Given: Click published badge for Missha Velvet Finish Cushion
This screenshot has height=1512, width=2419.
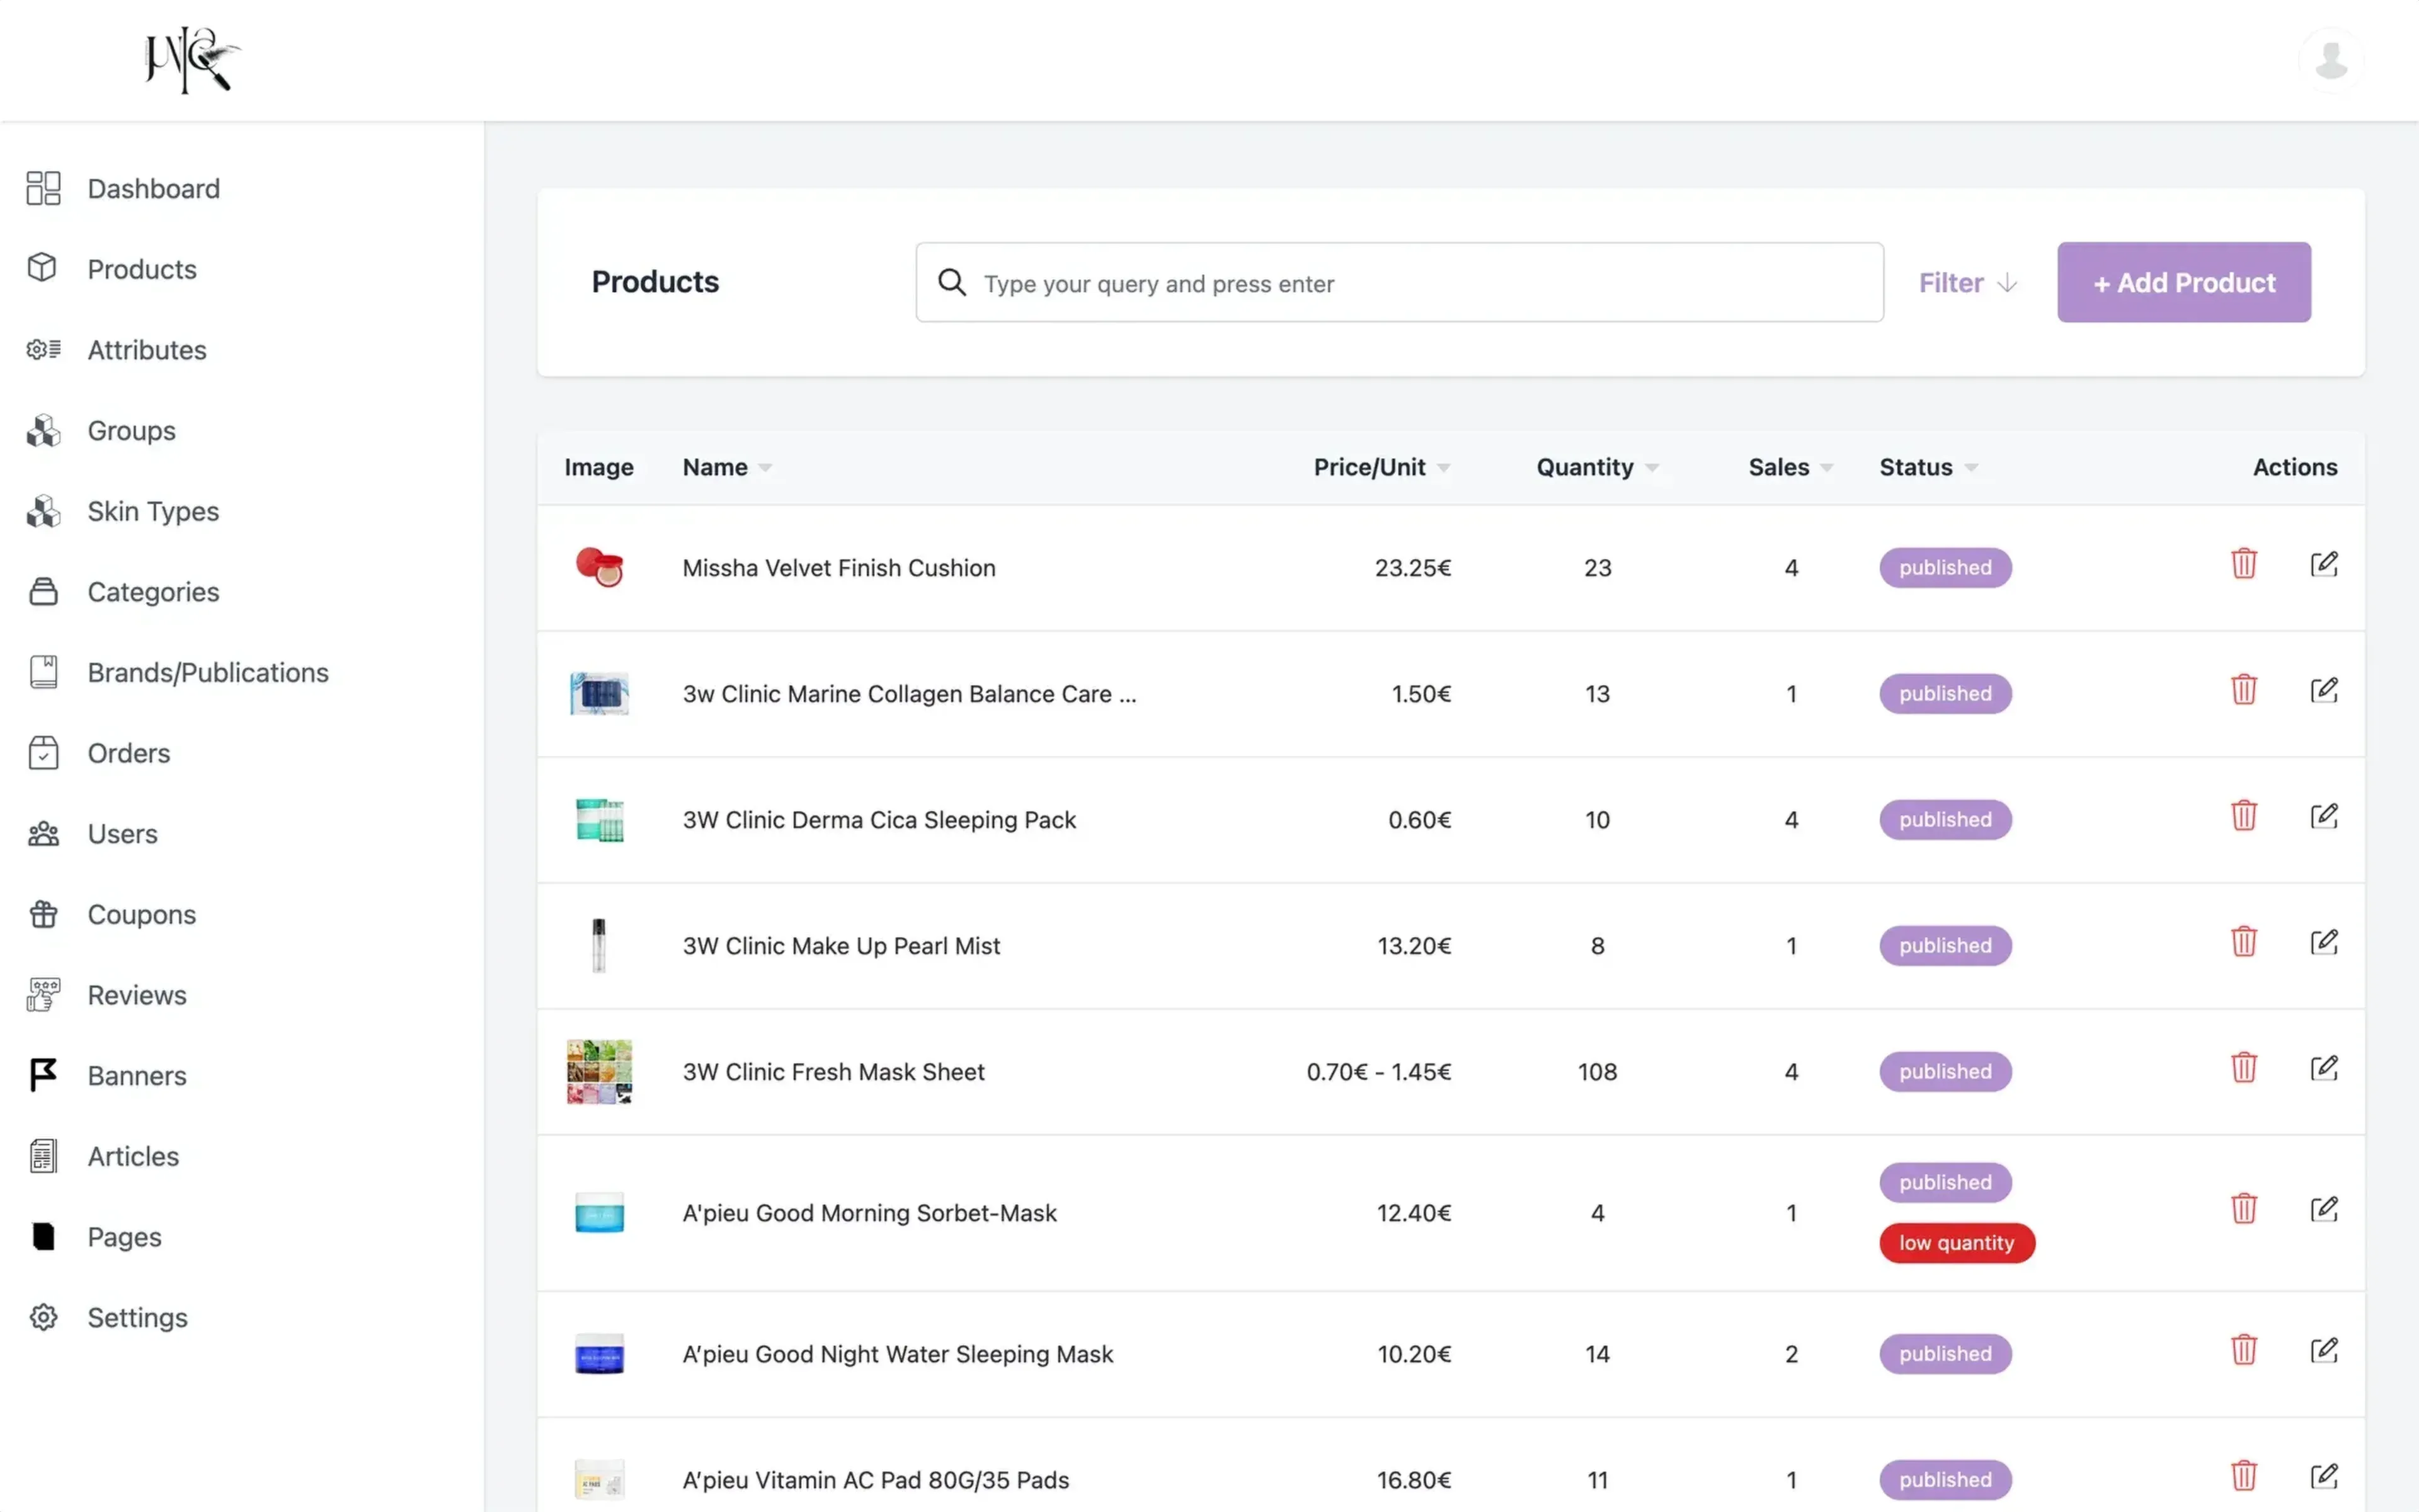Looking at the screenshot, I should 1945,567.
